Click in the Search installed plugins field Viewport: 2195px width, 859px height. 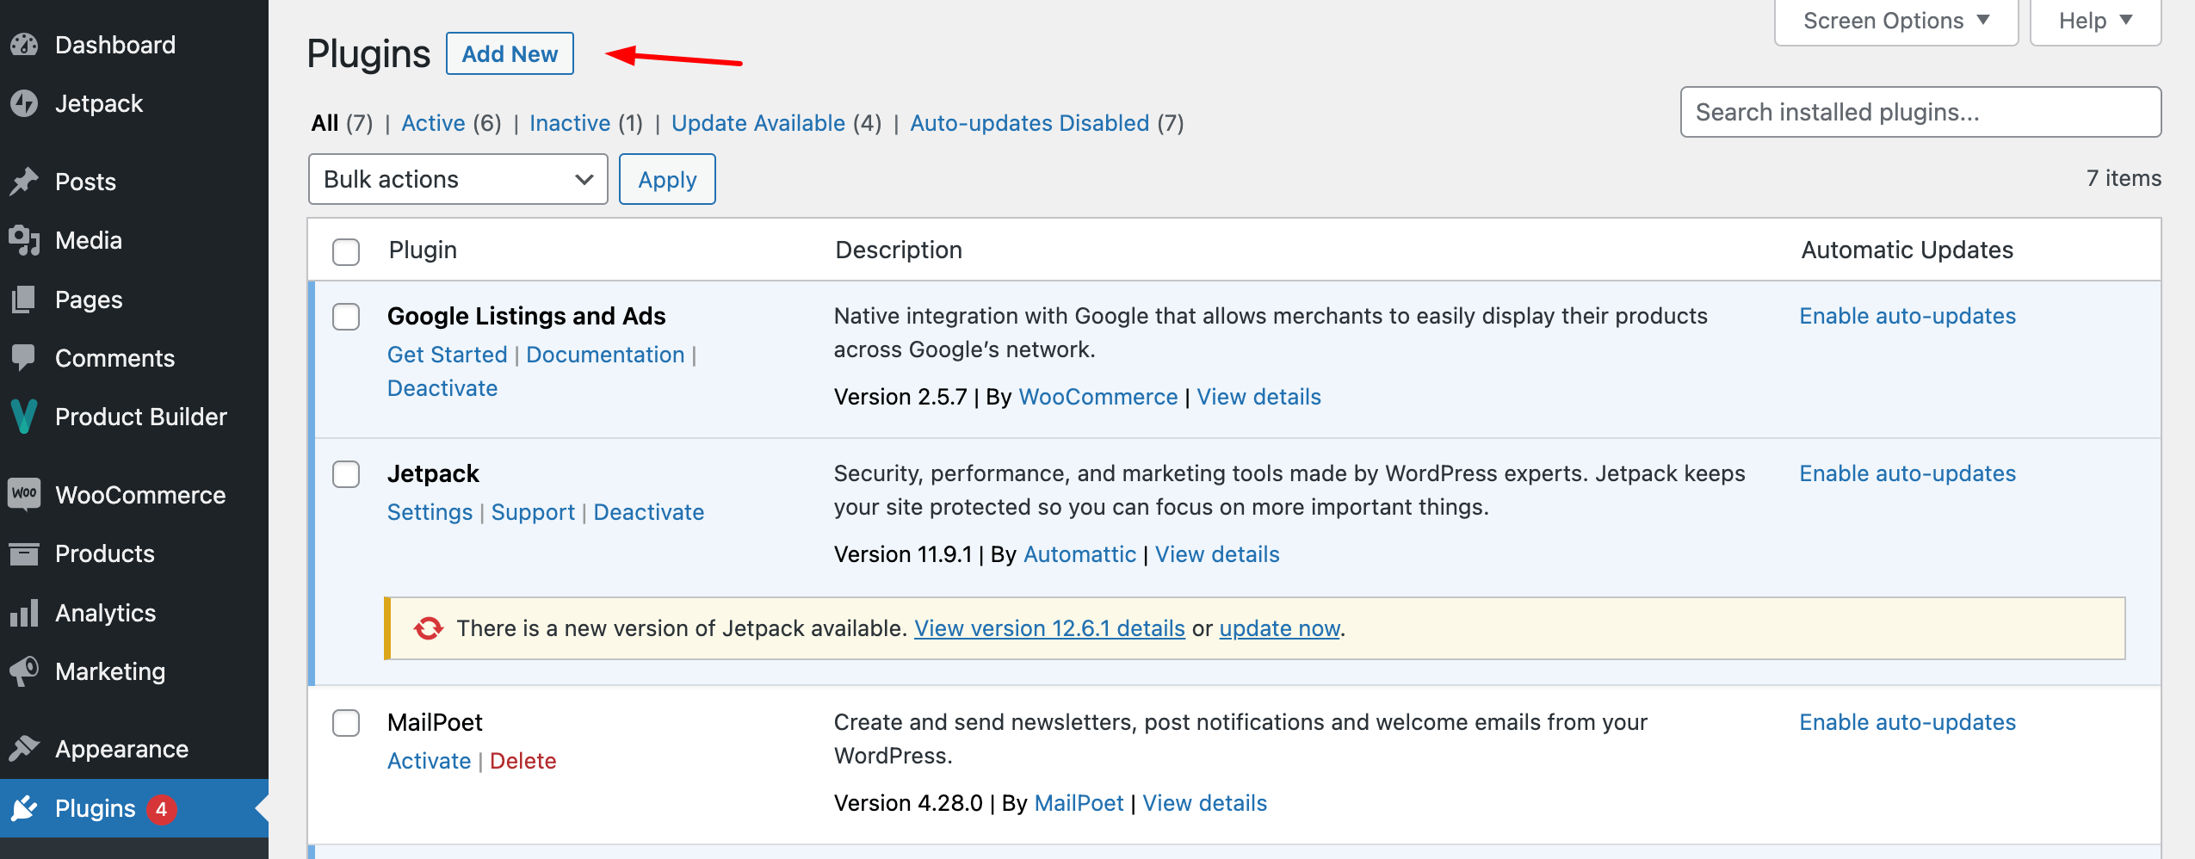tap(1920, 112)
